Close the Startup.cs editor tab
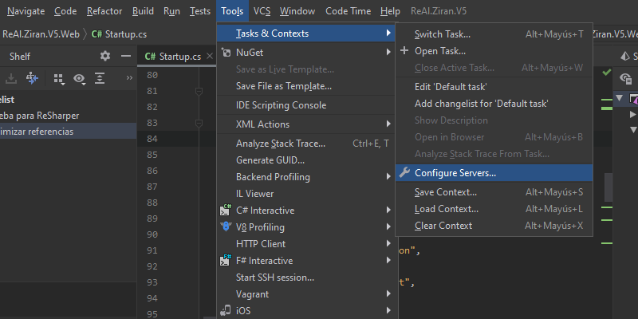Viewport: 638px width, 319px height. click(x=210, y=56)
